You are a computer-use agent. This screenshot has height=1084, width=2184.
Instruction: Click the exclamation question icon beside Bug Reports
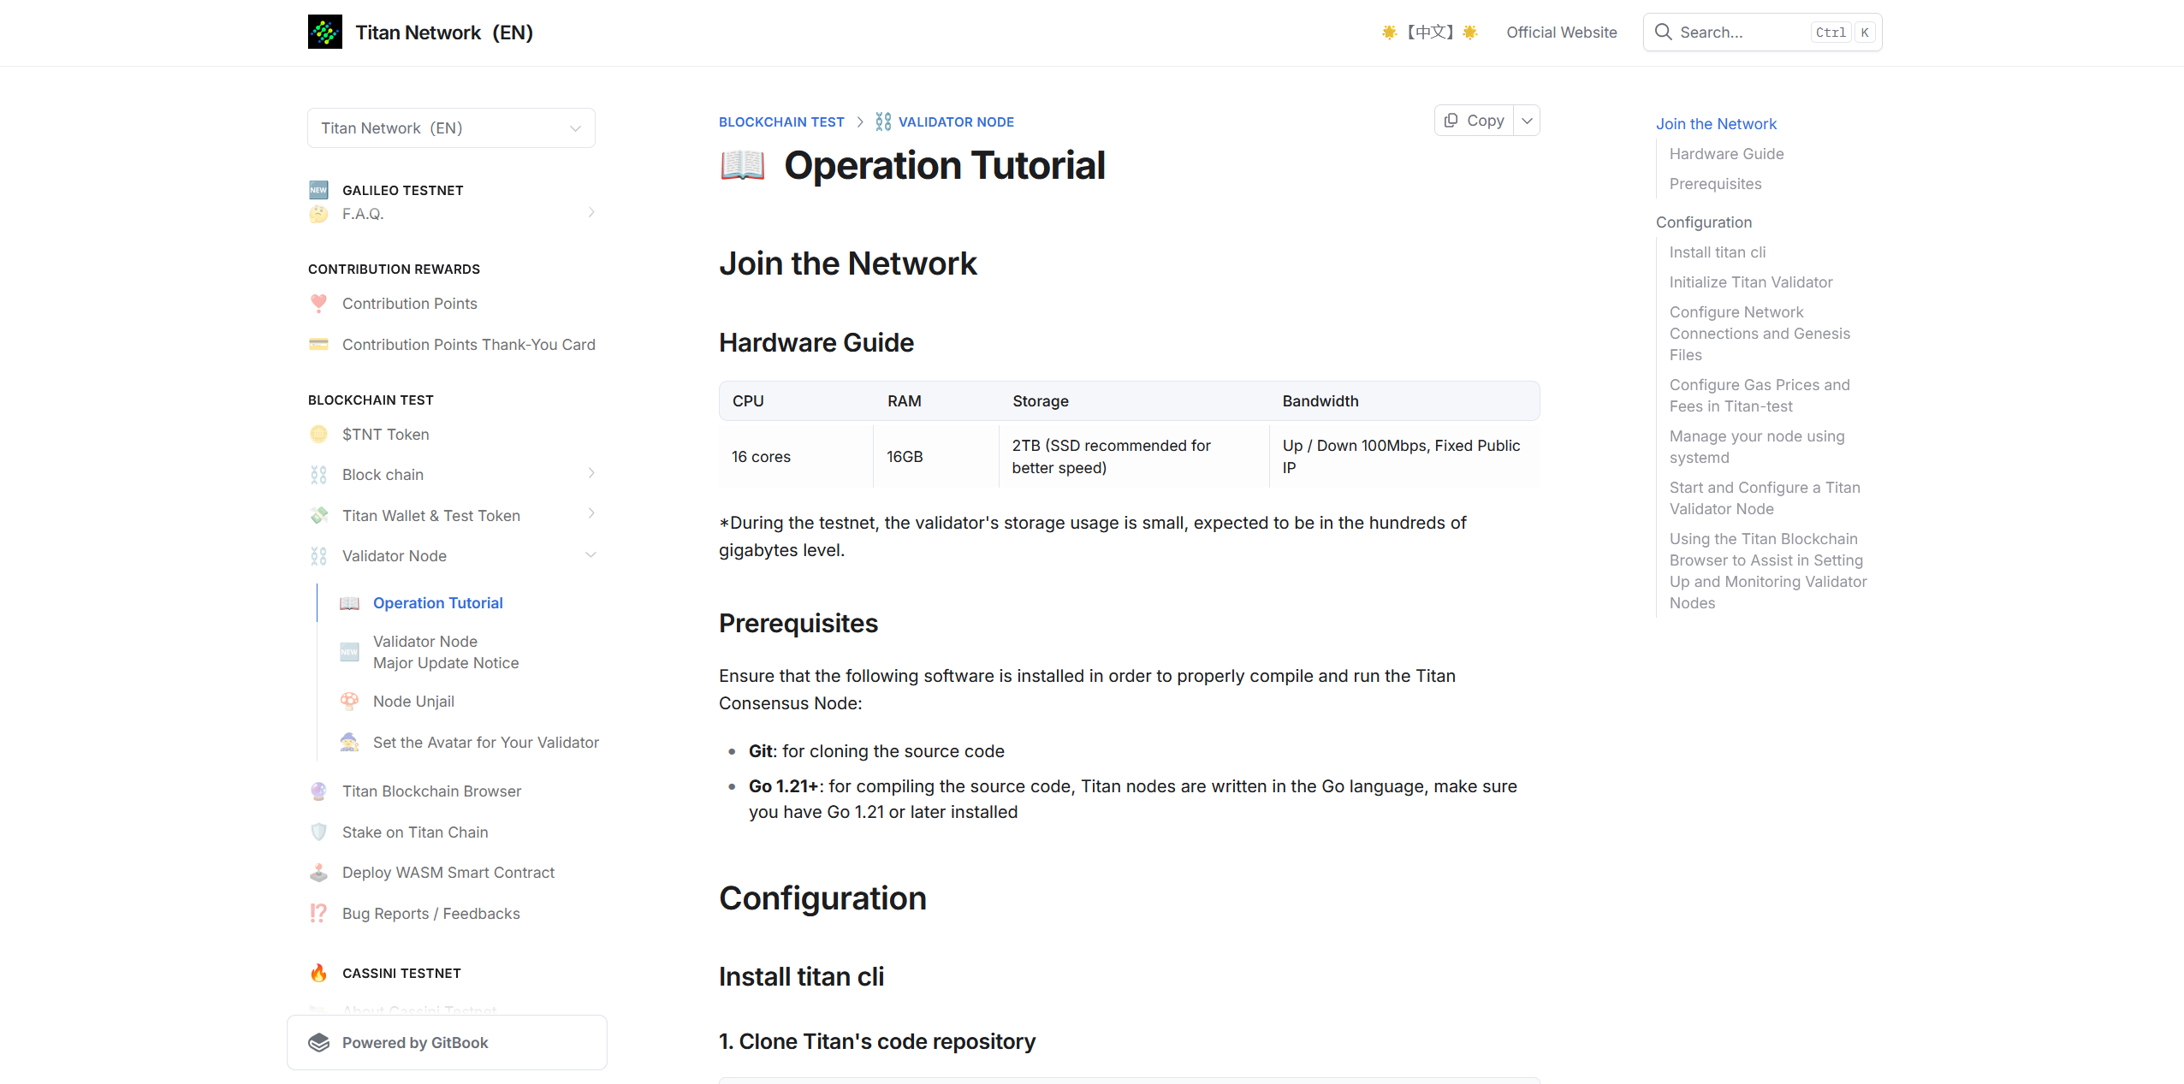pyautogui.click(x=318, y=913)
